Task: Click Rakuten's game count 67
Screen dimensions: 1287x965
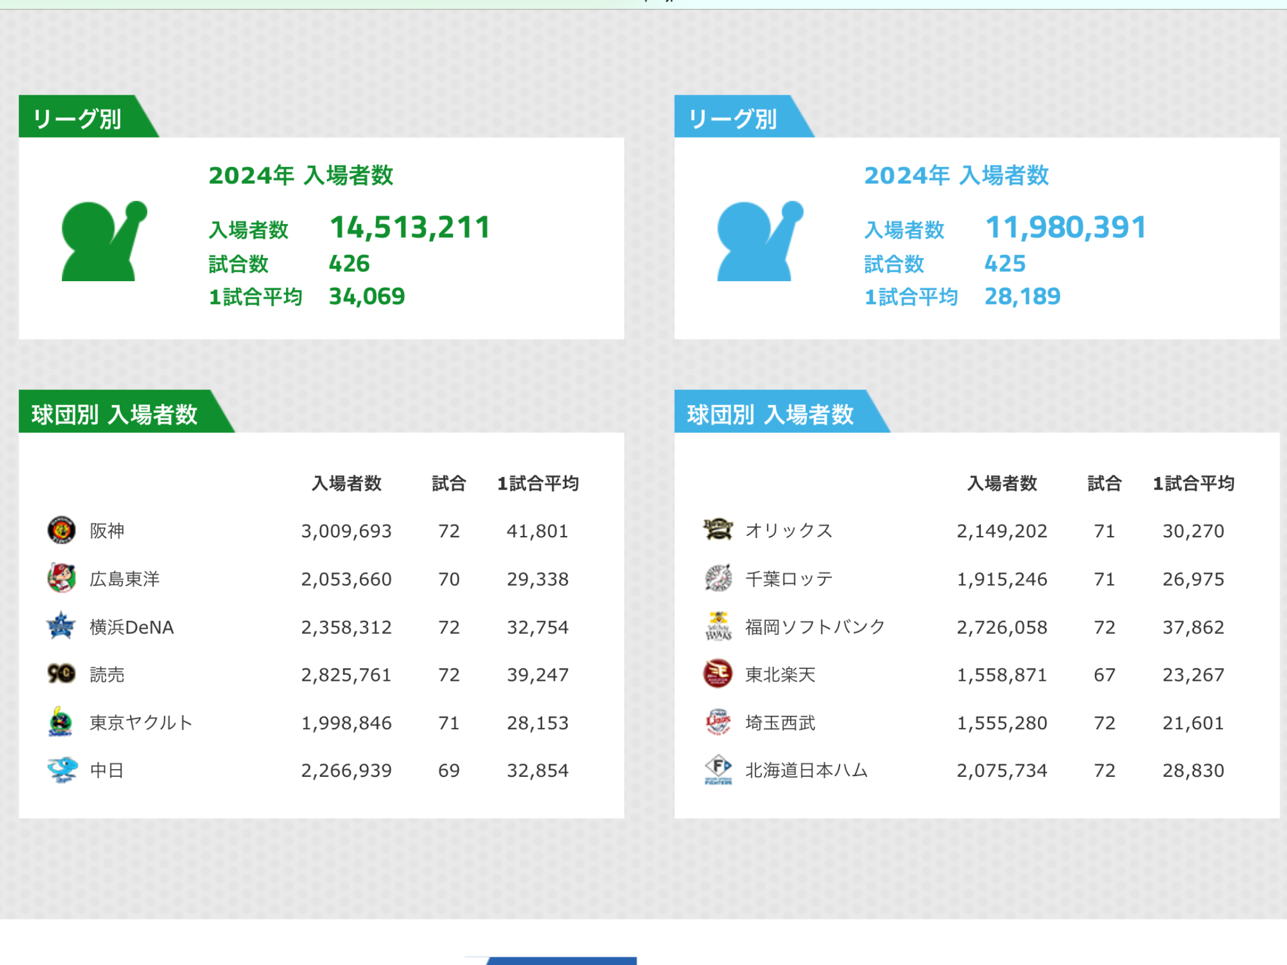Action: pos(1105,675)
